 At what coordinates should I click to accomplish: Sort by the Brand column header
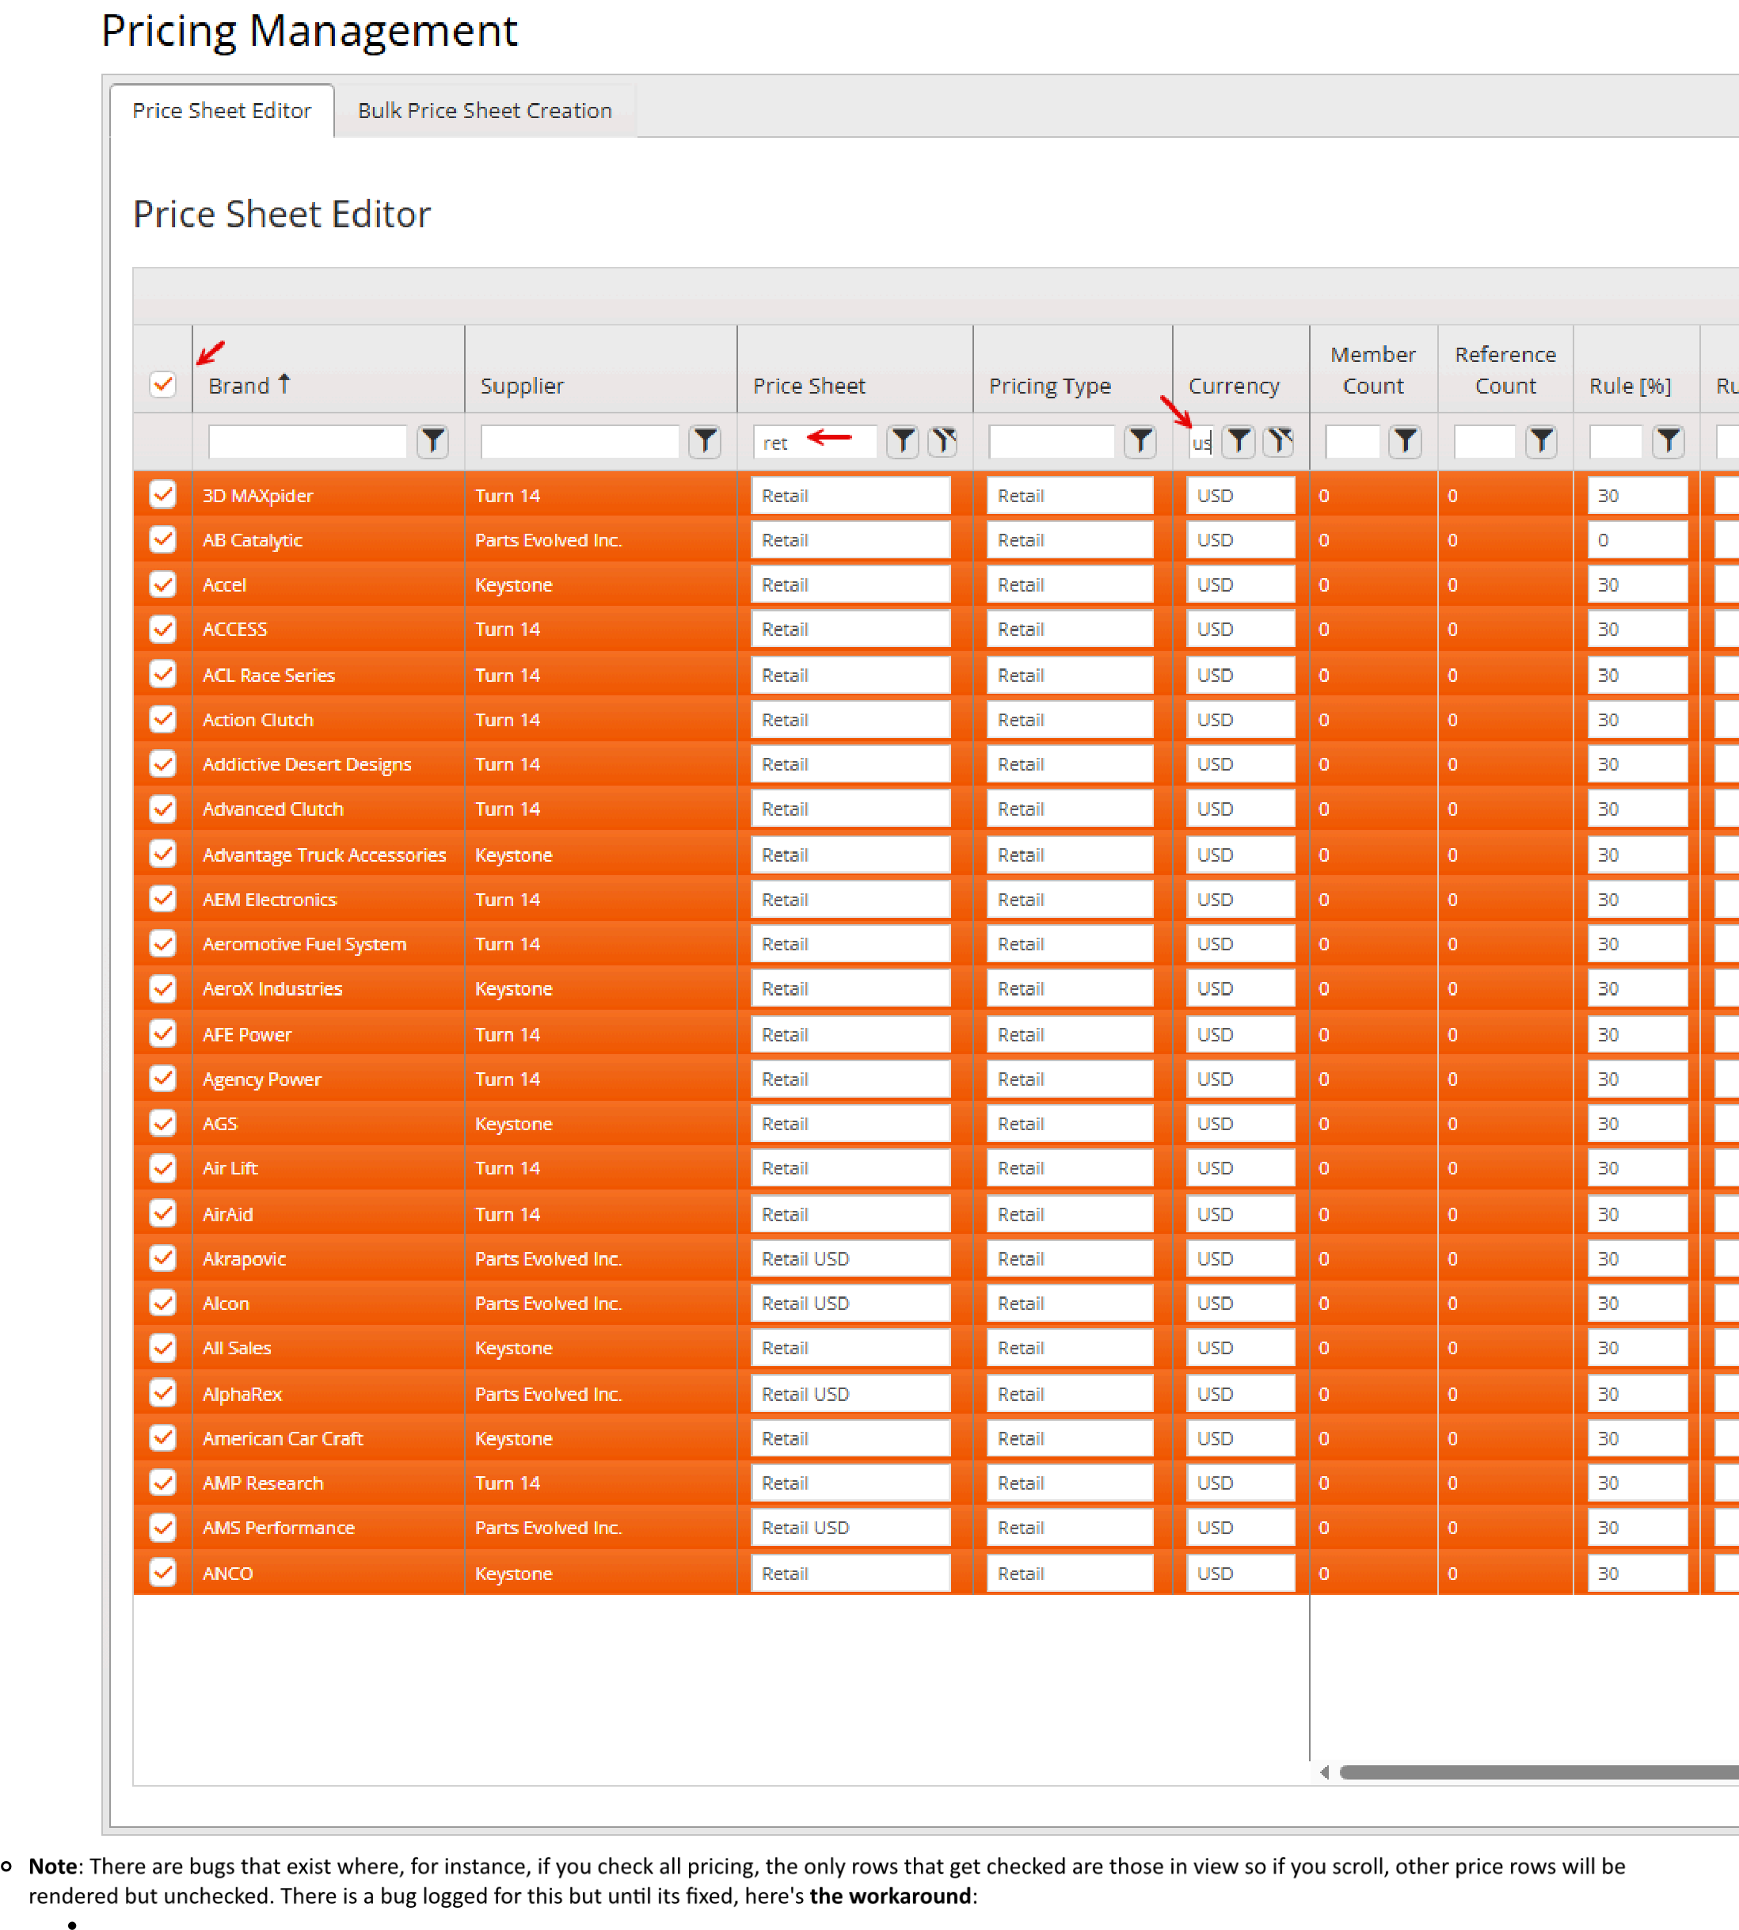click(239, 386)
